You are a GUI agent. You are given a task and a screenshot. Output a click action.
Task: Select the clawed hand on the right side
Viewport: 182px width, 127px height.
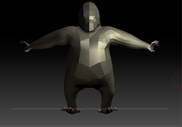point(153,46)
